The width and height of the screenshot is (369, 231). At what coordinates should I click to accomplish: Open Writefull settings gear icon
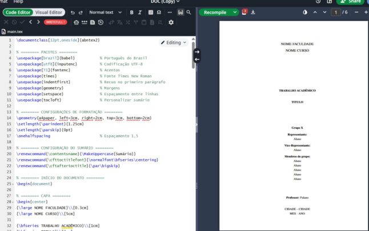coord(171,22)
